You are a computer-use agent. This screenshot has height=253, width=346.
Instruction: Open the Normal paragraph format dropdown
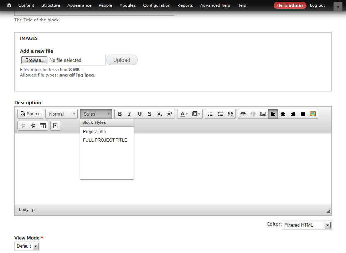coord(62,114)
